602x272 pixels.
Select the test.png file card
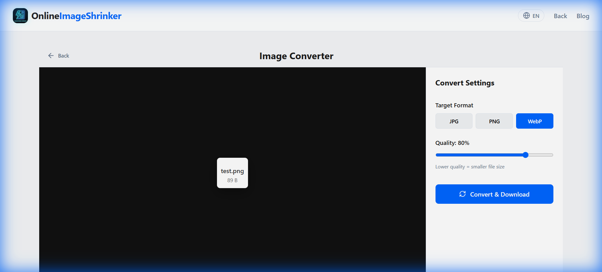(232, 173)
